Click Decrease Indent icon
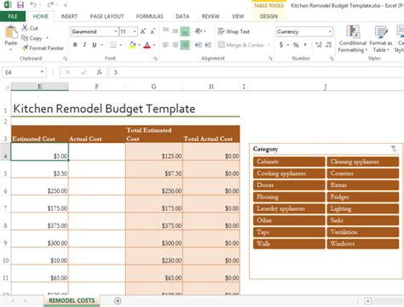 [x=199, y=45]
